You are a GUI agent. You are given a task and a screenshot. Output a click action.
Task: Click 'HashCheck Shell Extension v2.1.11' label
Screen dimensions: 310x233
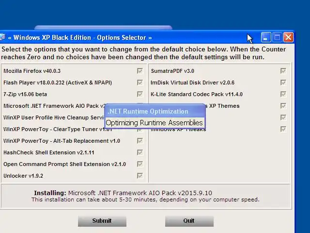coord(49,152)
